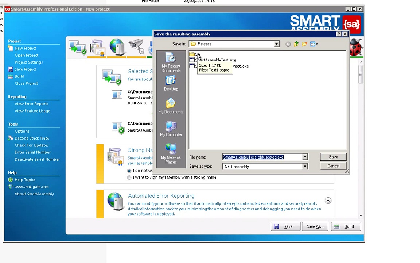
Task: Select the 'I do not want' radio option
Action: (x=129, y=171)
